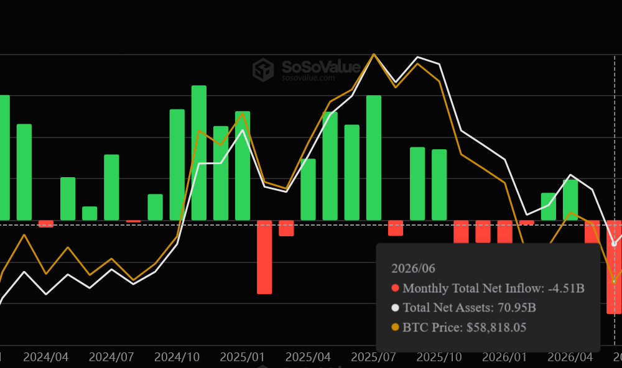Select the green bar at 2025/09
Viewport: 622px width, 368px height.
(x=417, y=183)
